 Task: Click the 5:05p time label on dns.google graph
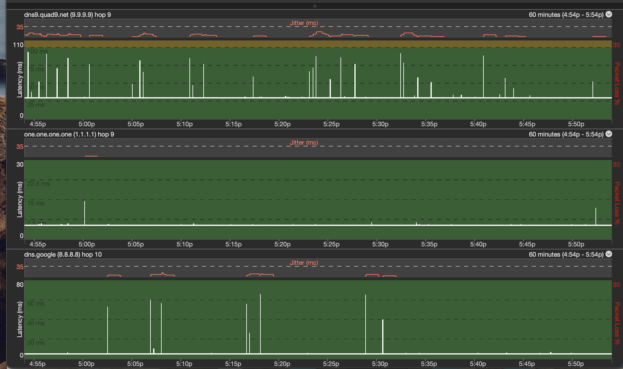point(135,364)
